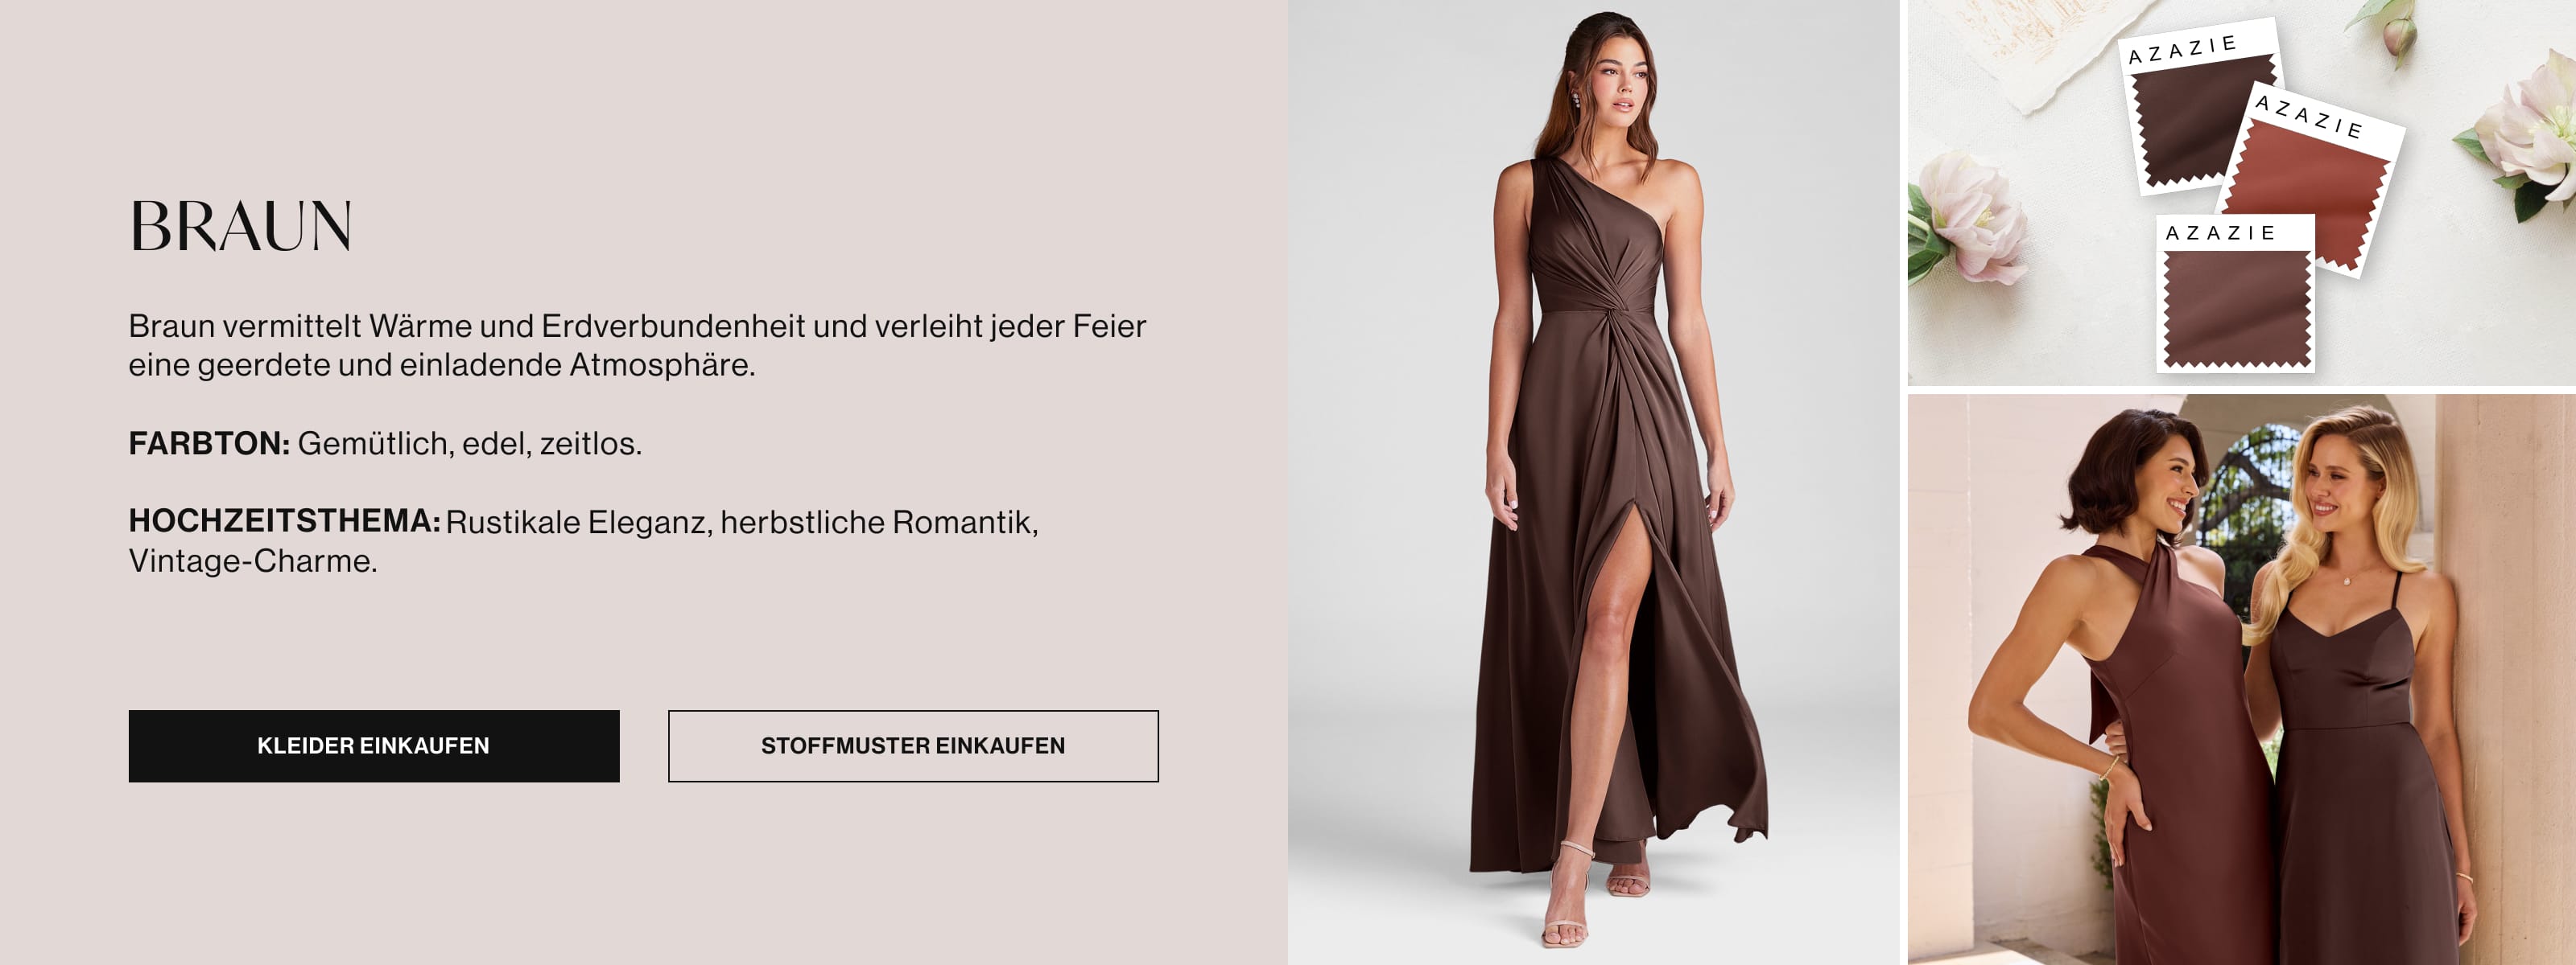Click the STOFFMUSTER EINKAUFEN button
Screen dimensions: 2576x965
[913, 746]
